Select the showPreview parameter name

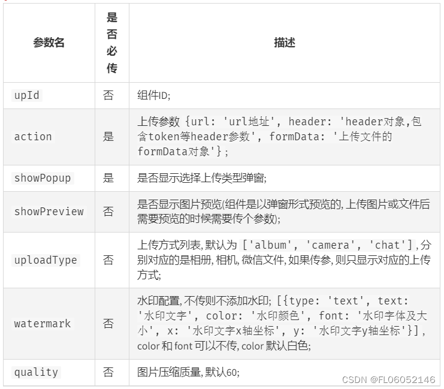tap(49, 212)
